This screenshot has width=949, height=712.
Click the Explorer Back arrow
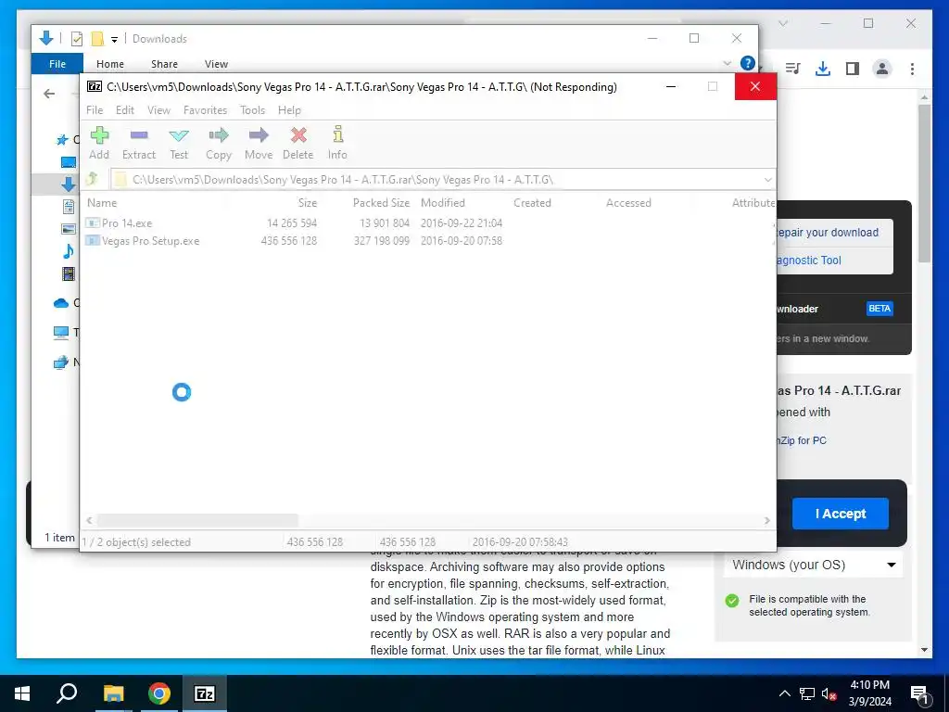(x=50, y=94)
